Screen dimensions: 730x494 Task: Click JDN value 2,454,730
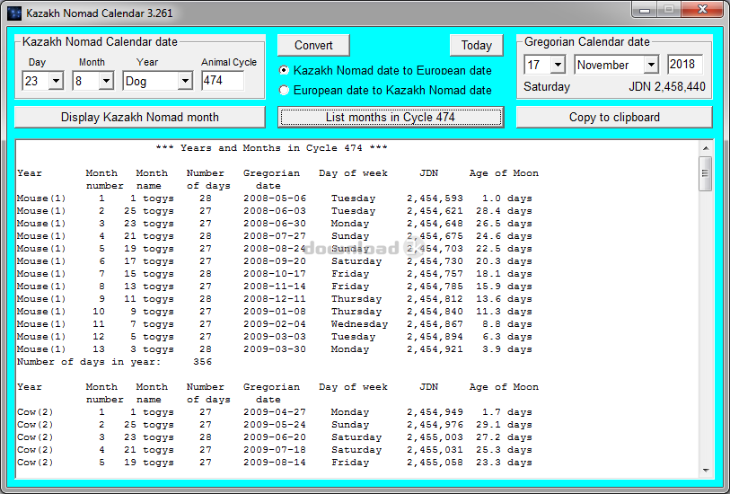[x=435, y=261]
